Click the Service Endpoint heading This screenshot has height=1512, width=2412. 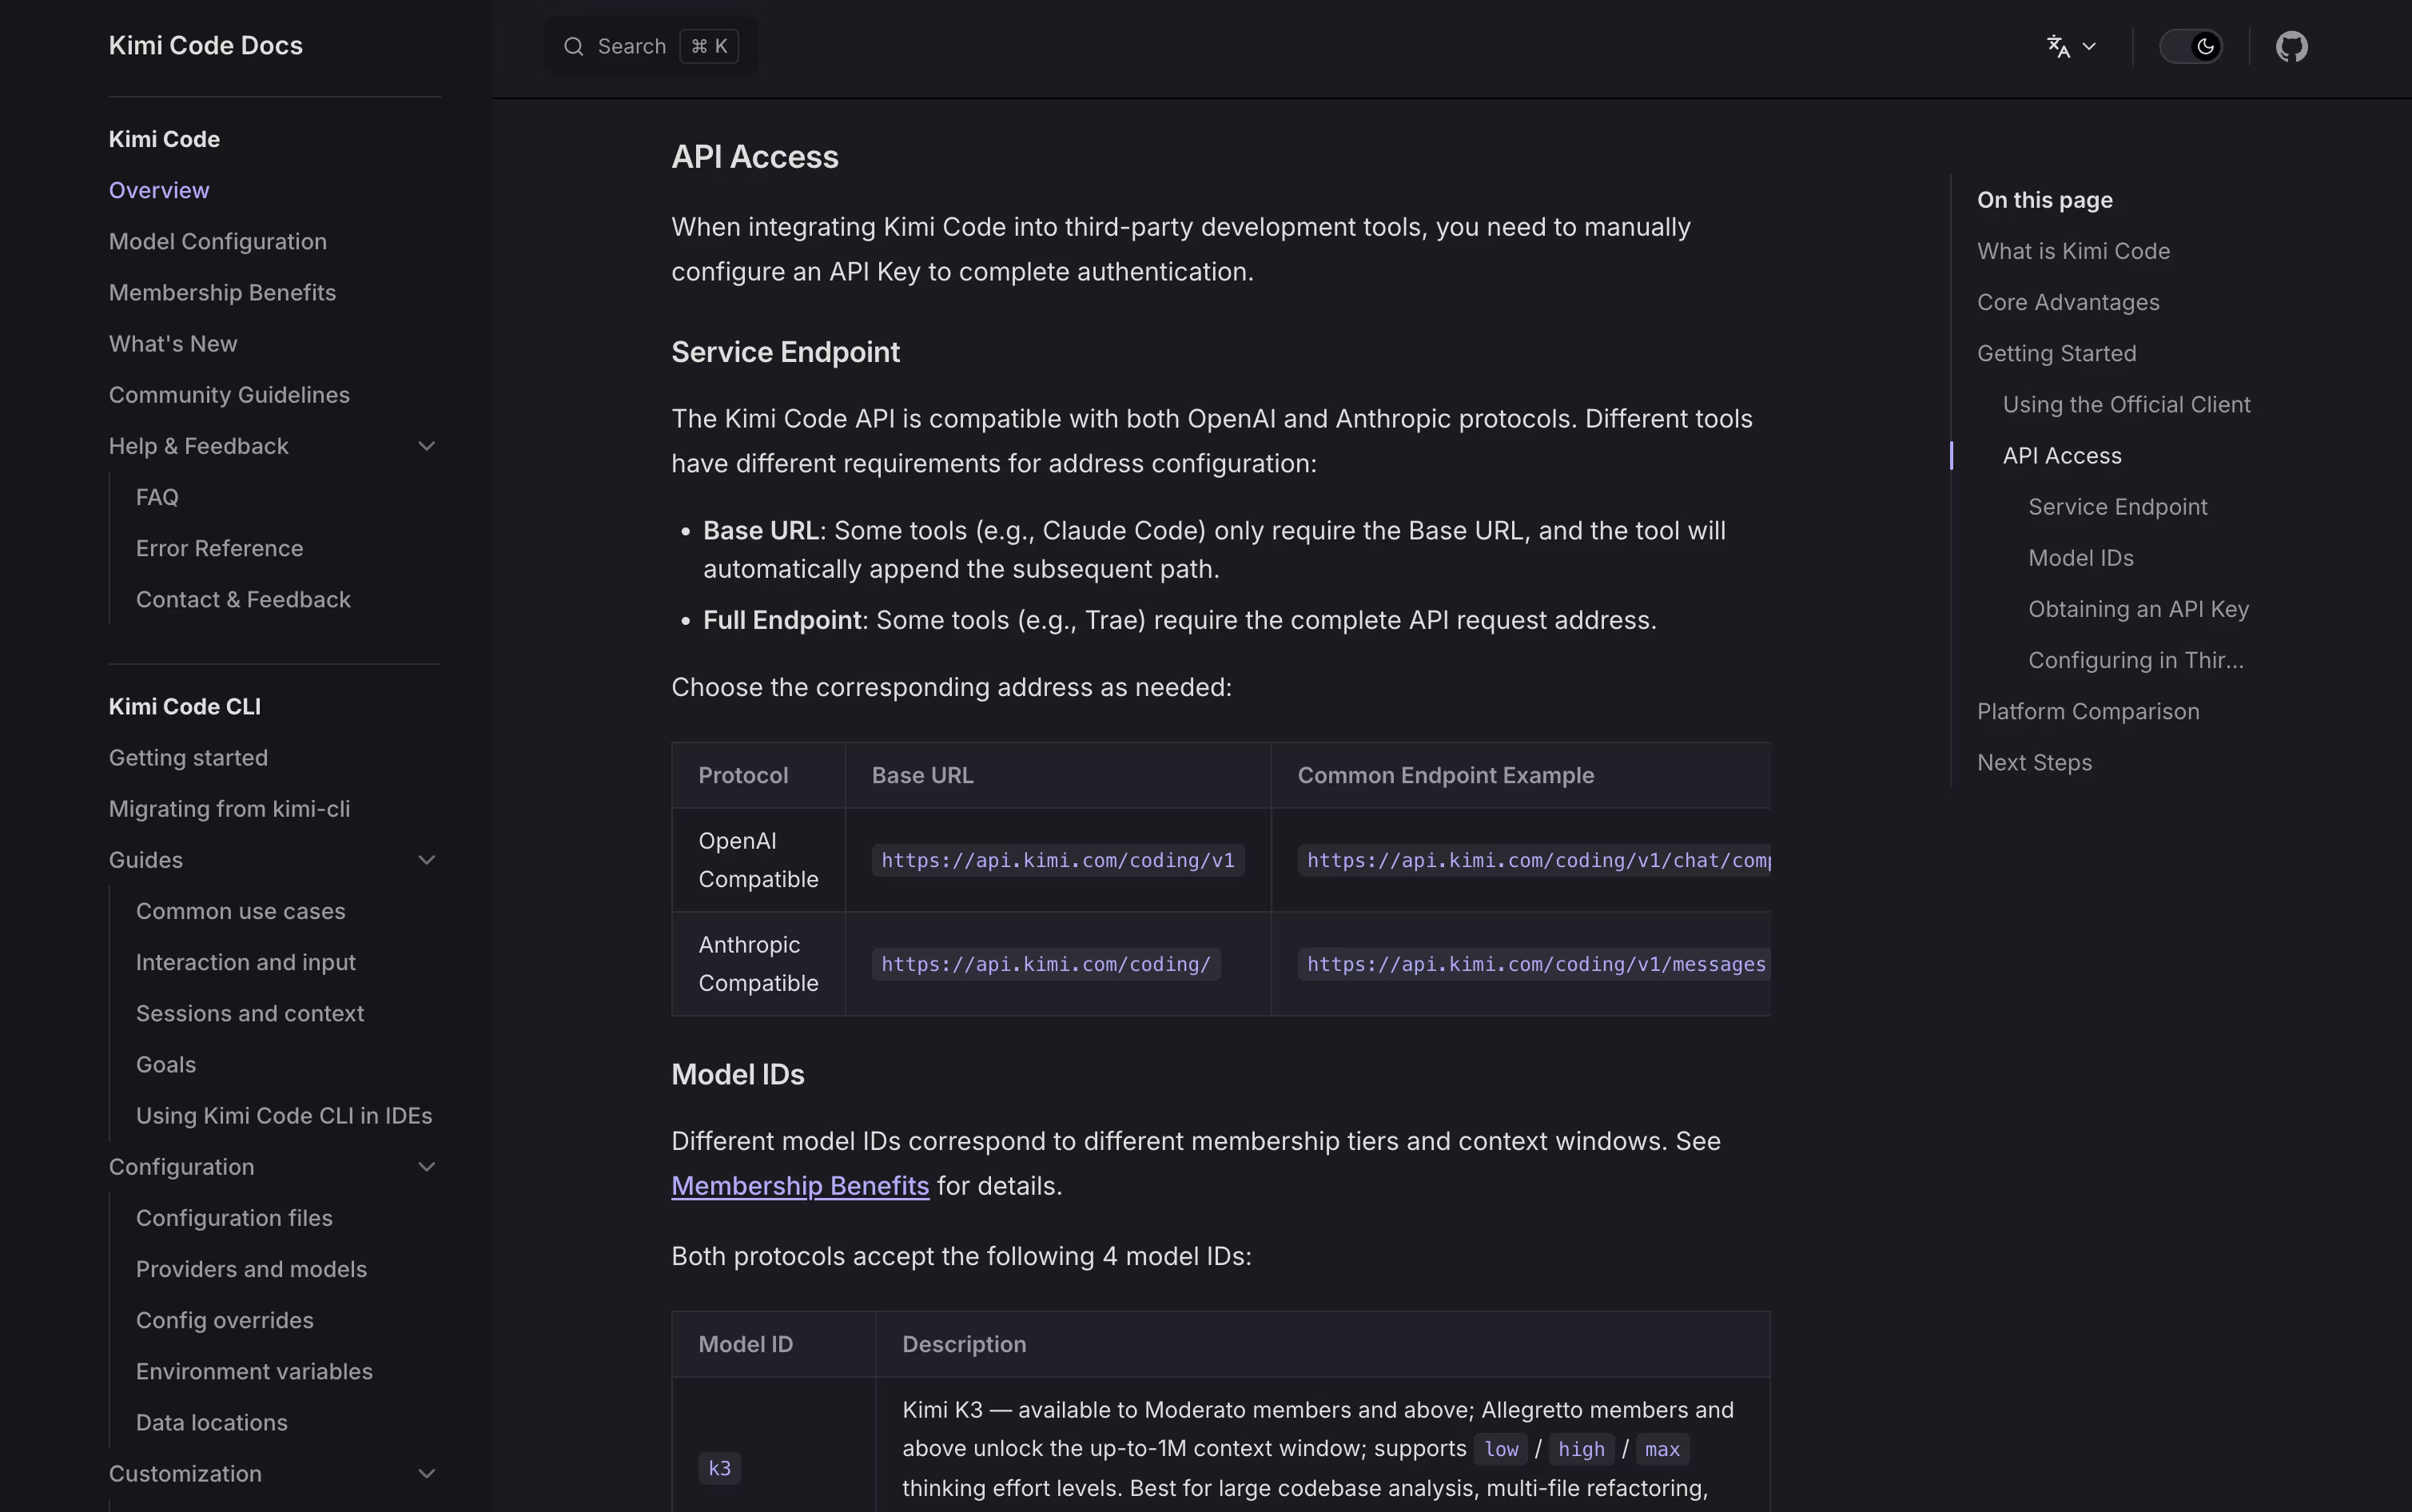coord(785,352)
